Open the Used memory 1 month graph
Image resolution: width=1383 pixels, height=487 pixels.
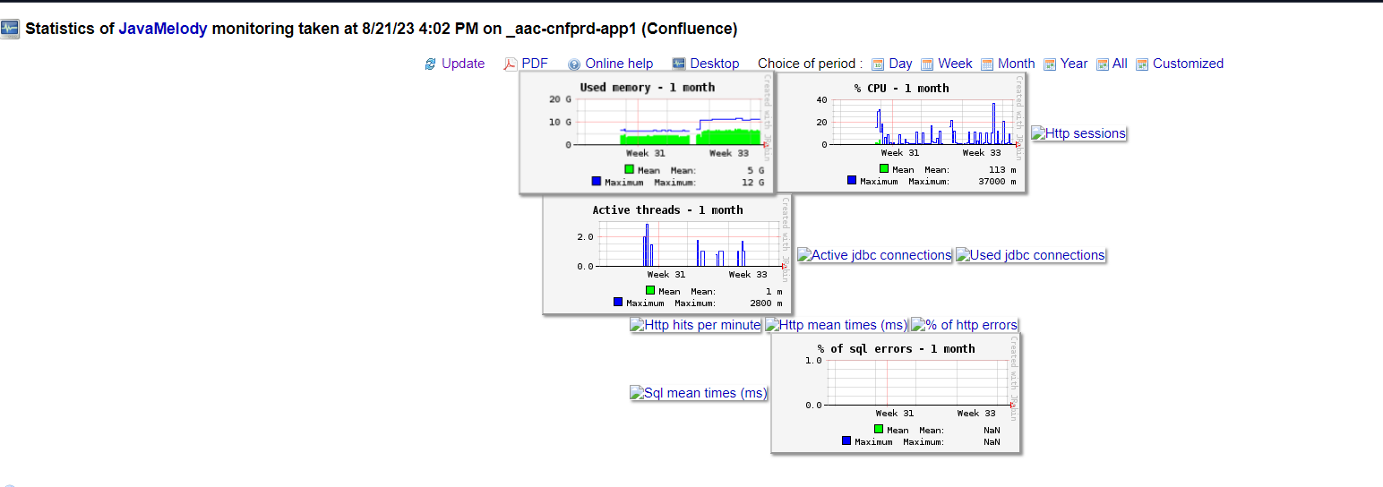tap(647, 132)
